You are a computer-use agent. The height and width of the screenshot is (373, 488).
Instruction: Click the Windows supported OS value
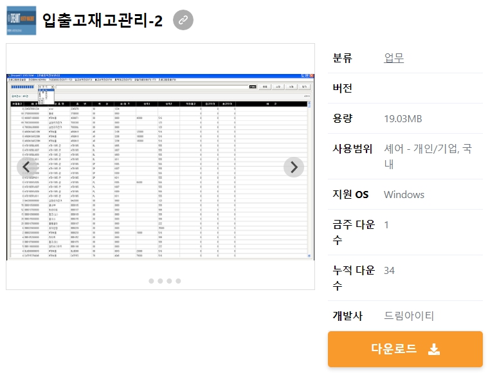coord(404,195)
